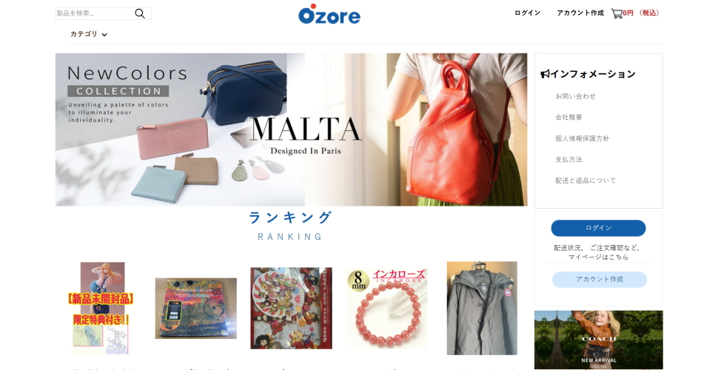Viewport: 718px width, 370px height.
Task: Click the blue ログイン button in sidebar
Action: [x=599, y=228]
